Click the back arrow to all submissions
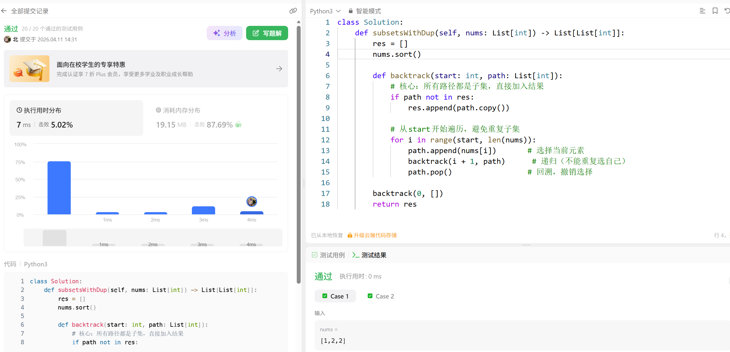This screenshot has width=730, height=352. [4, 11]
